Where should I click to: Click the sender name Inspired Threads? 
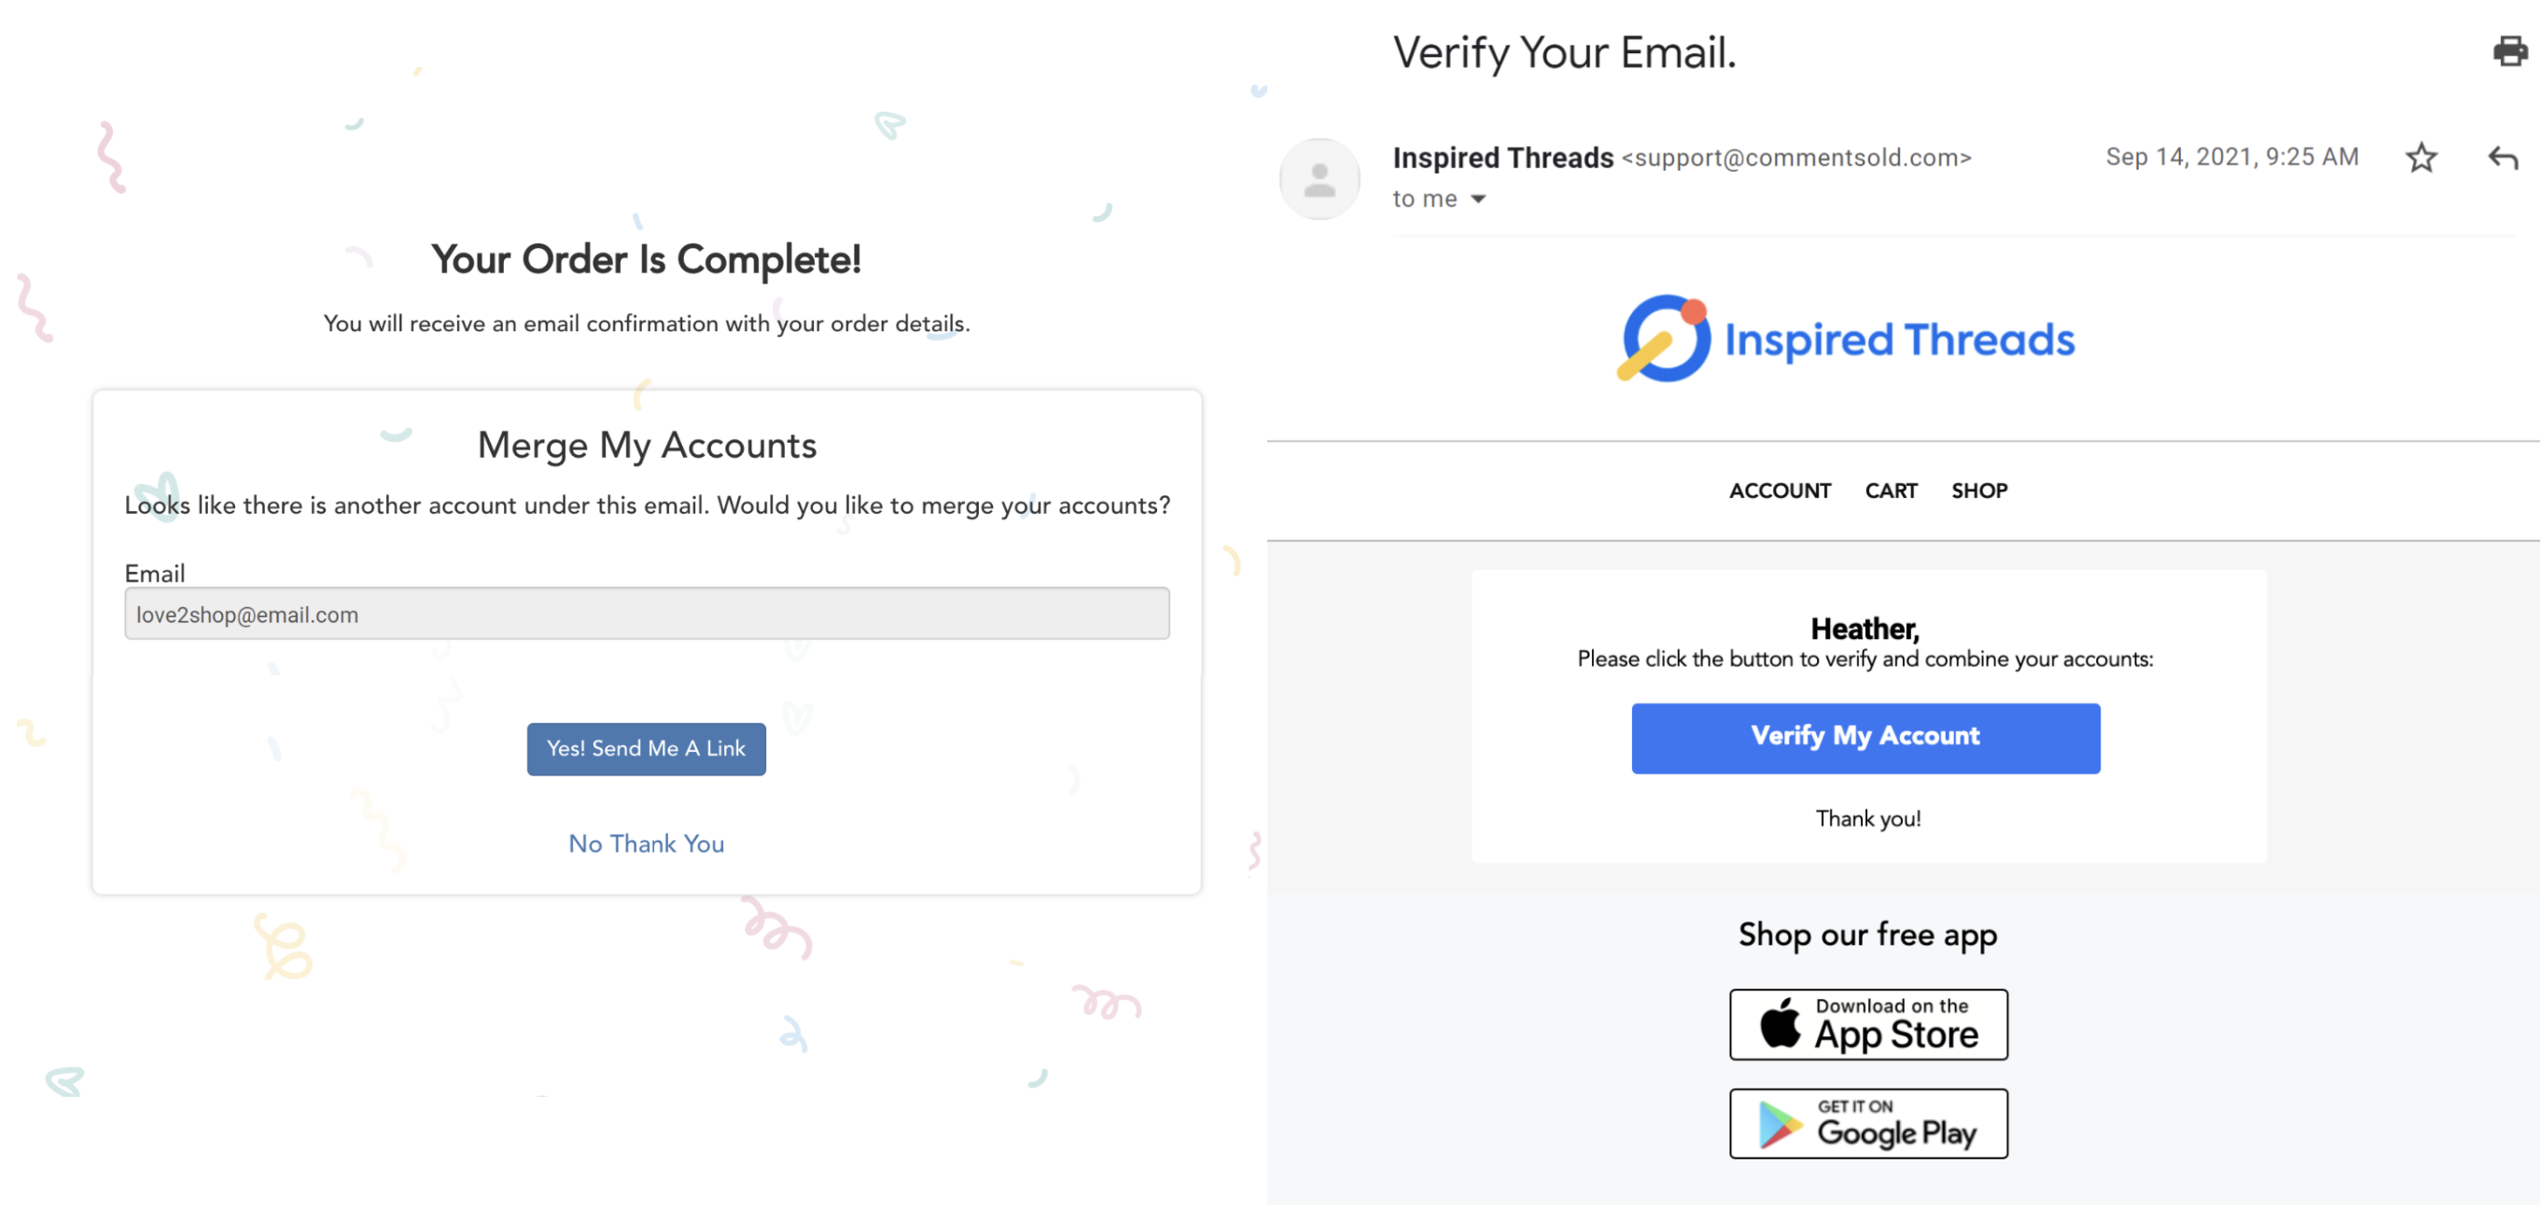[1501, 158]
